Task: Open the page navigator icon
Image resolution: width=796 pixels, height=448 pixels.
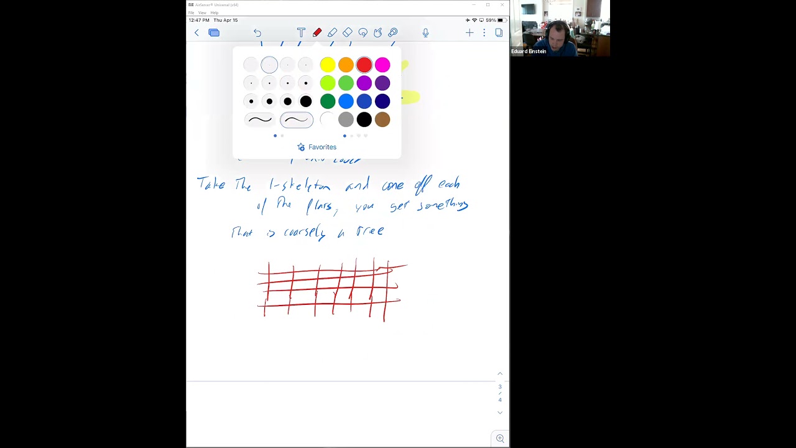Action: click(x=499, y=32)
